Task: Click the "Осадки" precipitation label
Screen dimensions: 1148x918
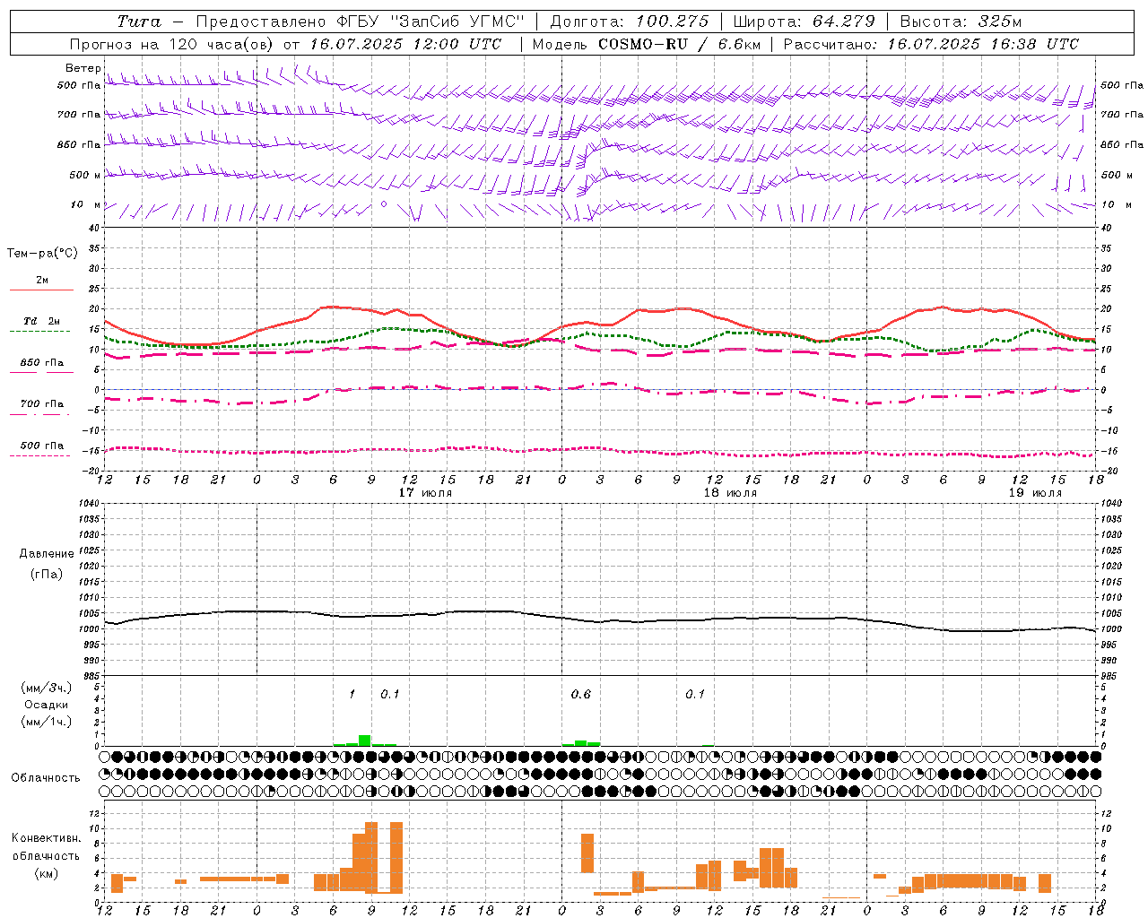Action: tap(46, 705)
